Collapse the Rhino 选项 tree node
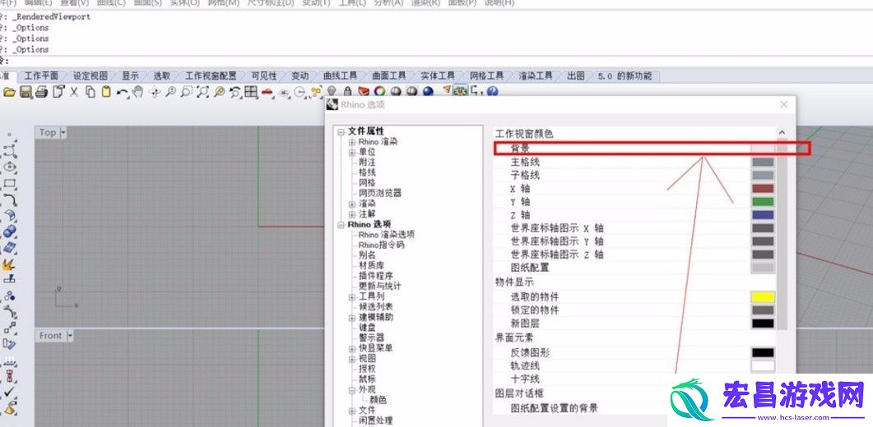The height and width of the screenshot is (427, 873). (341, 225)
